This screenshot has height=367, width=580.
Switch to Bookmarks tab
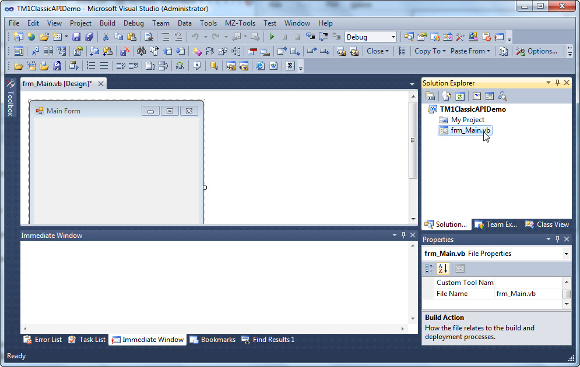click(212, 340)
